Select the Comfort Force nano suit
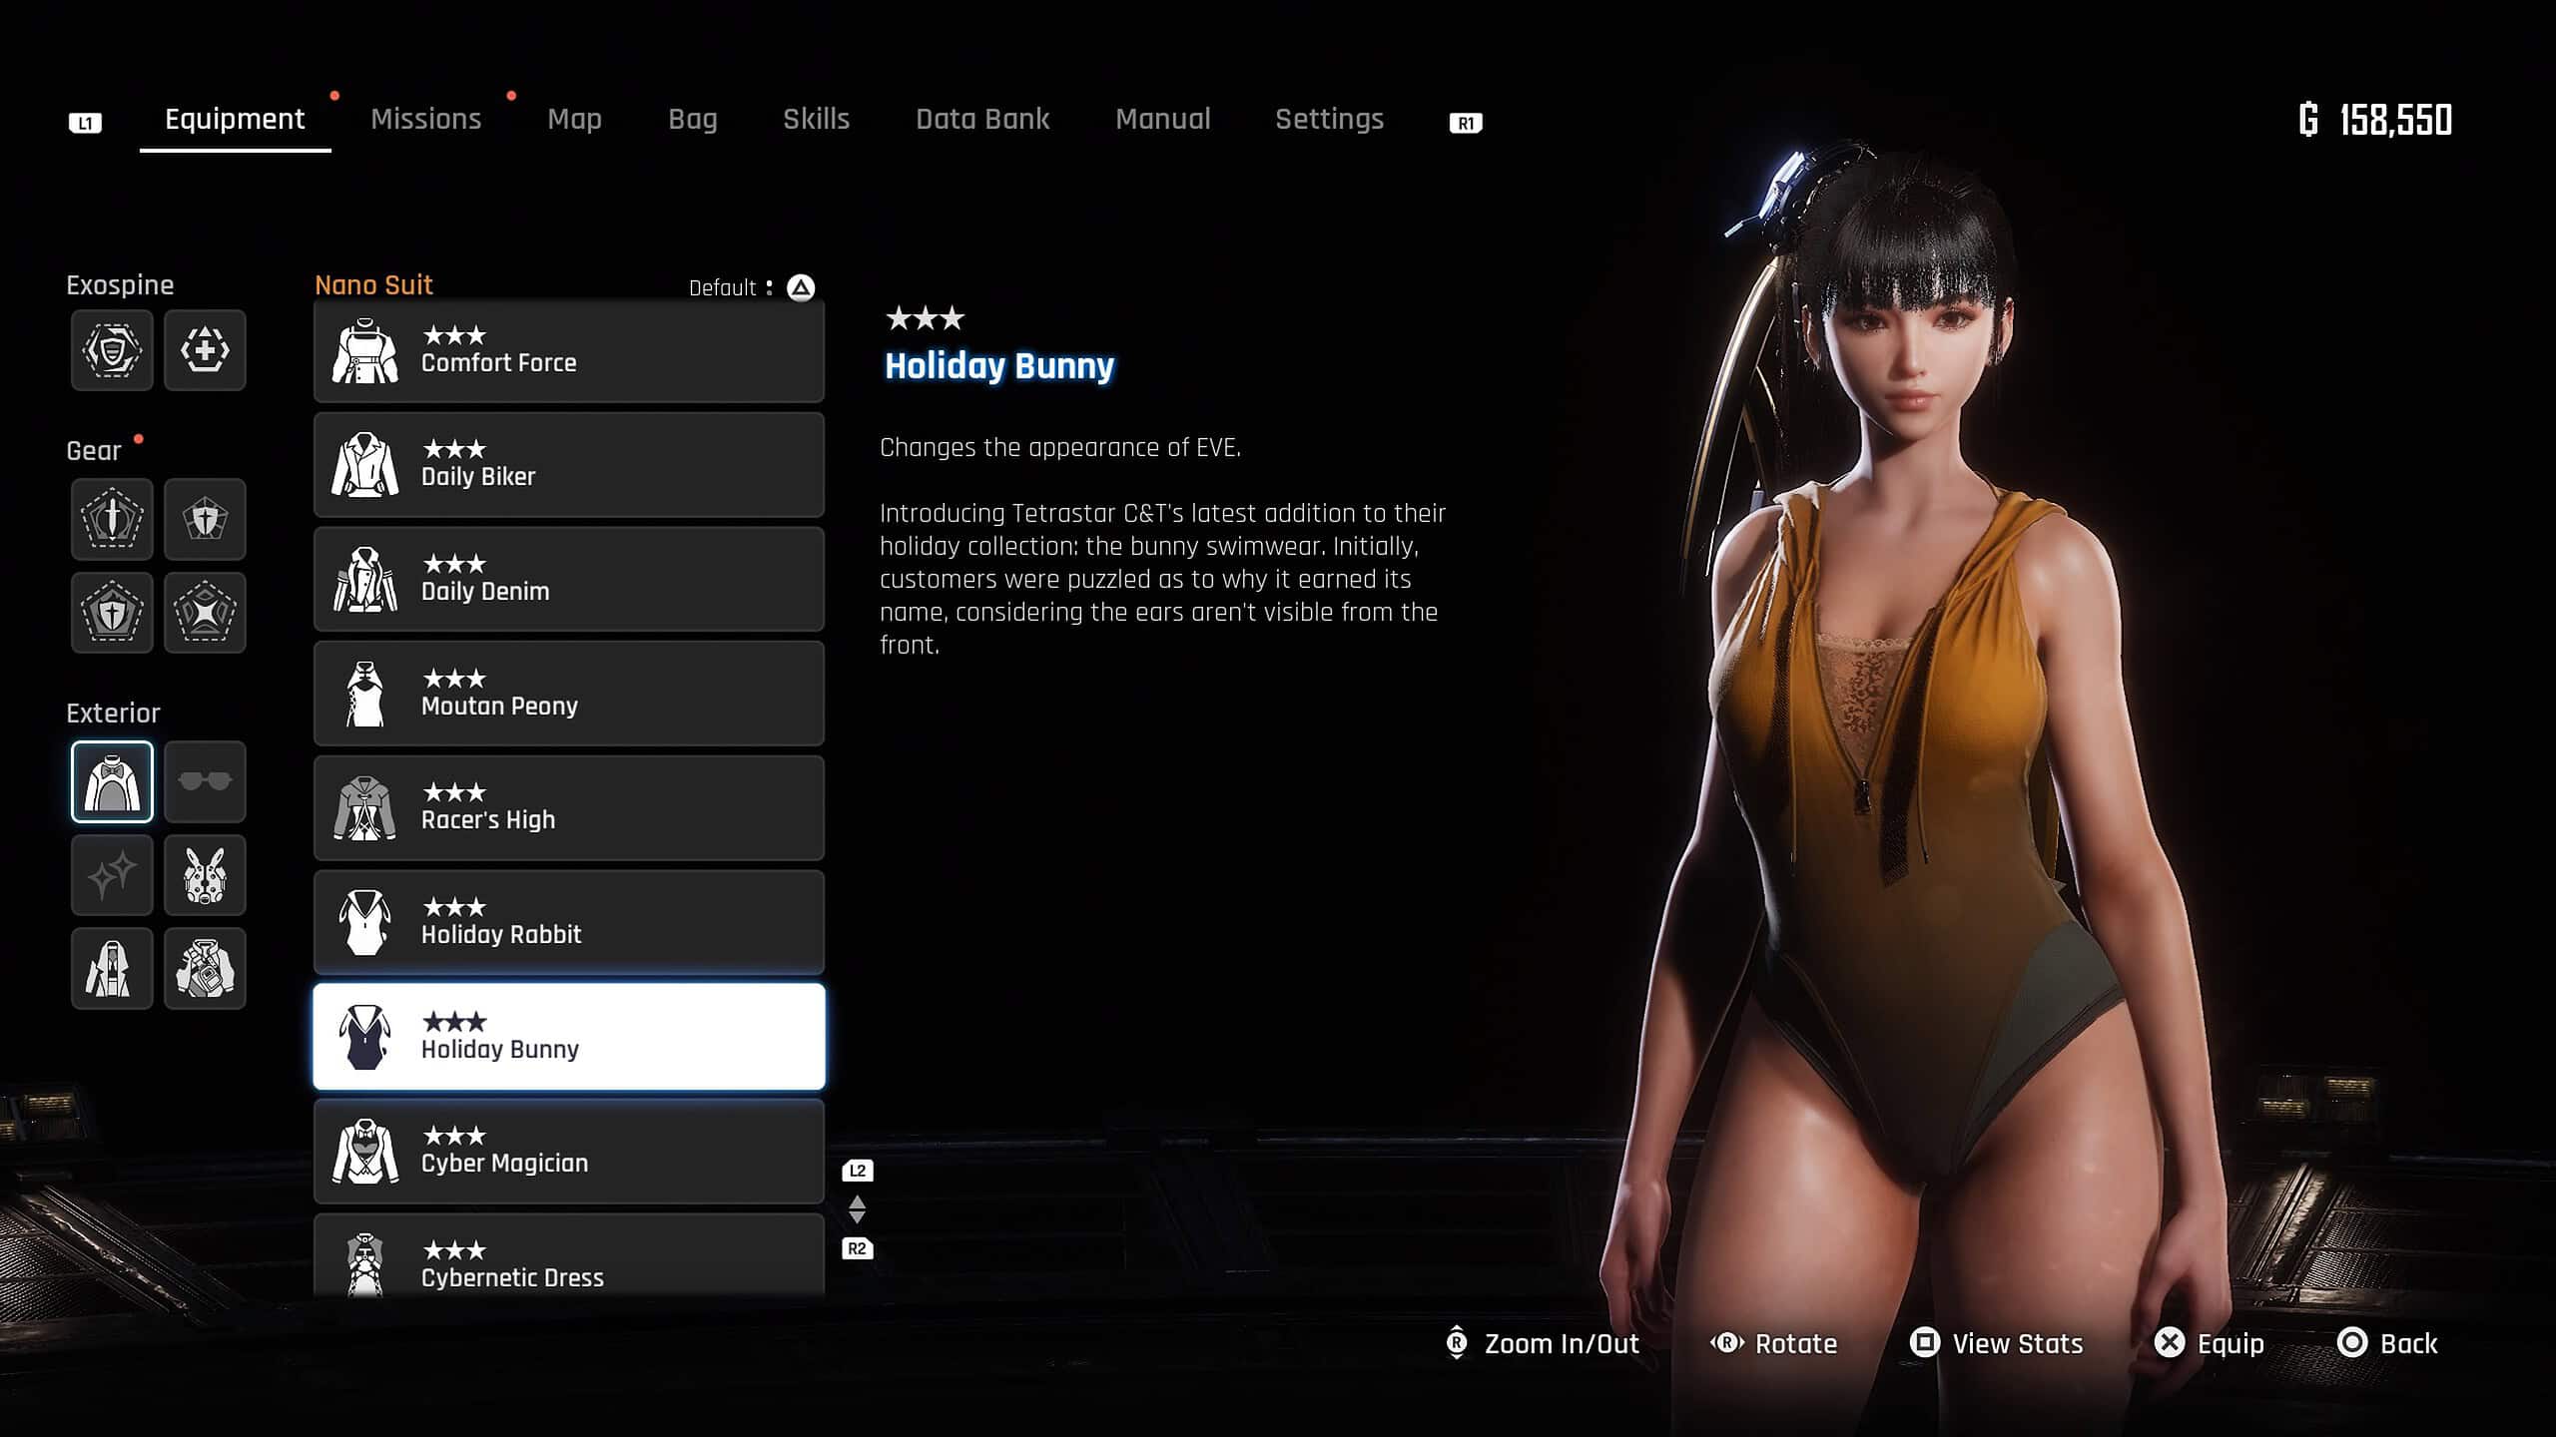The height and width of the screenshot is (1437, 2556). pyautogui.click(x=569, y=350)
